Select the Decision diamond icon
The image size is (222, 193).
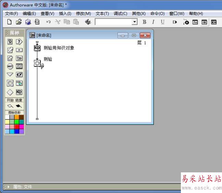(x=10, y=92)
